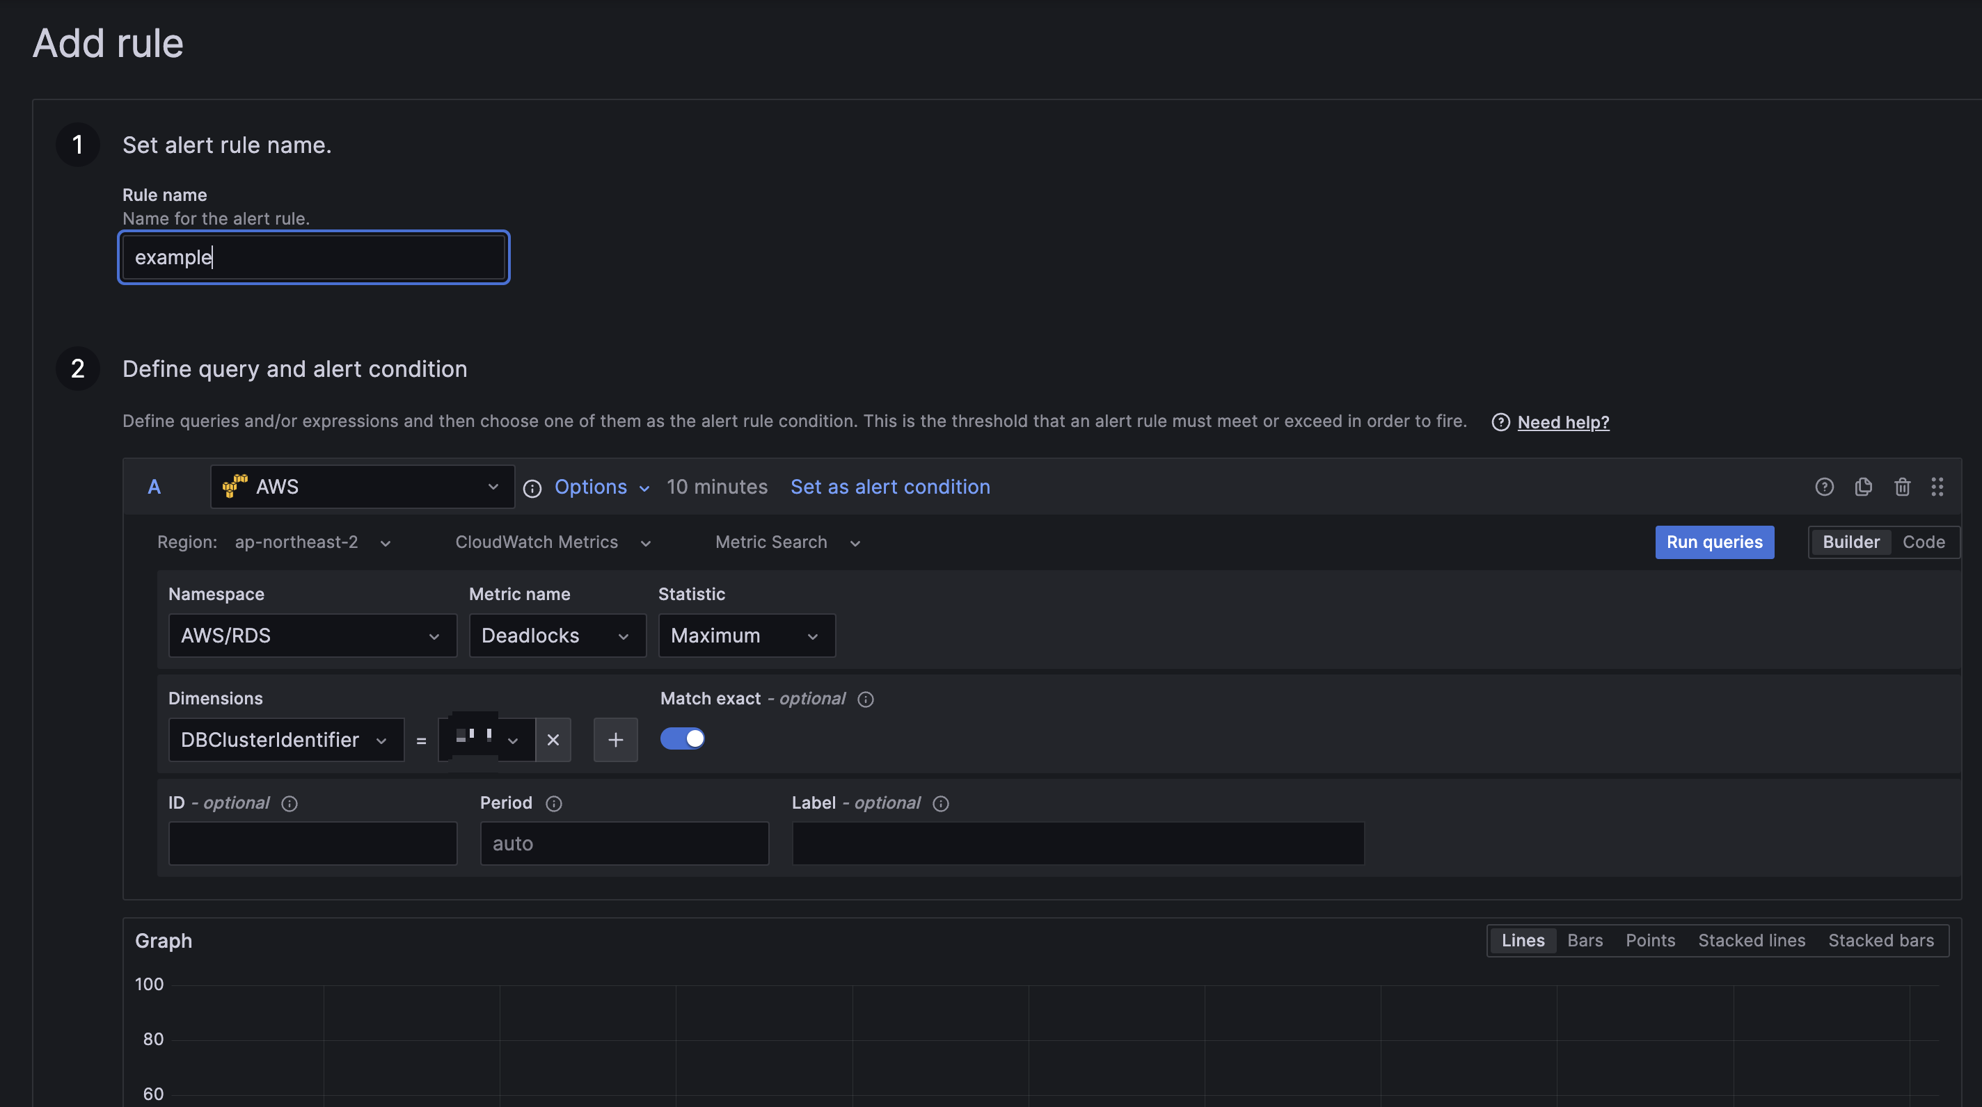Select the Points graph style
1982x1107 pixels.
pyautogui.click(x=1649, y=940)
